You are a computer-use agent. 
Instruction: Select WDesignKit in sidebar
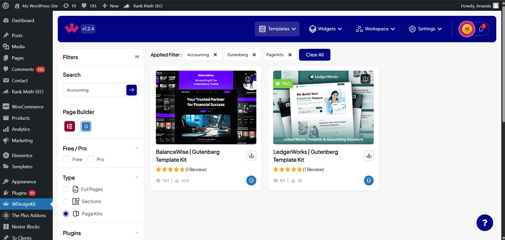(x=26, y=204)
